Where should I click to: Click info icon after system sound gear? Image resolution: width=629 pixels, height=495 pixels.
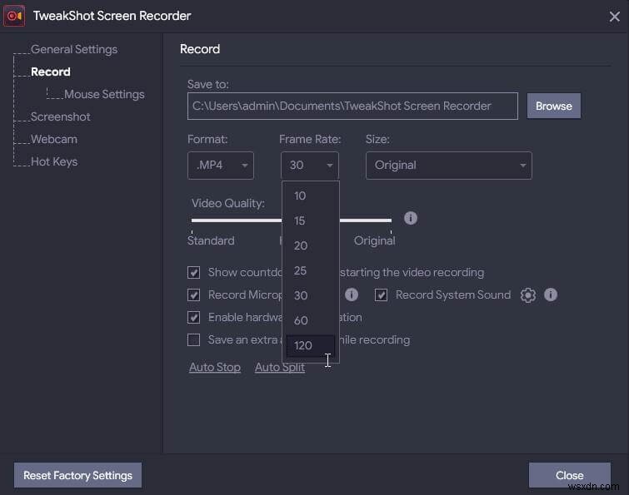click(550, 295)
